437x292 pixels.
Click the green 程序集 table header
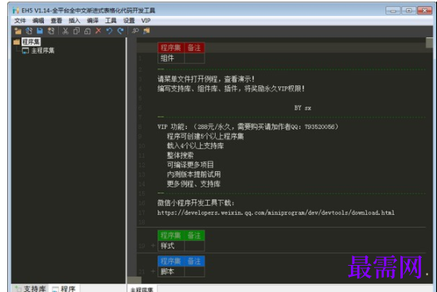[171, 236]
